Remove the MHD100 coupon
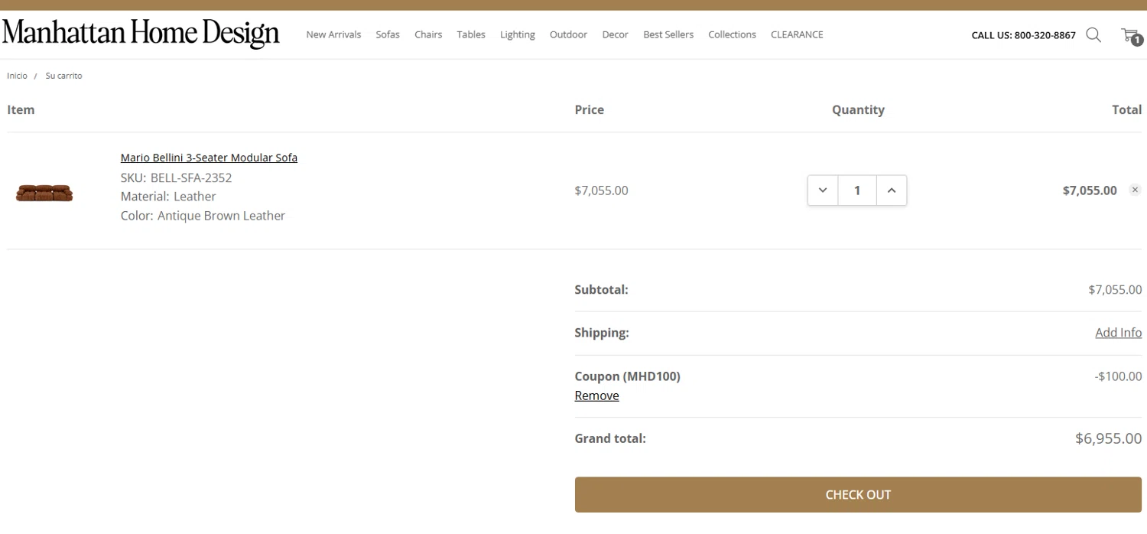Viewport: 1147px width, 534px height. click(596, 396)
